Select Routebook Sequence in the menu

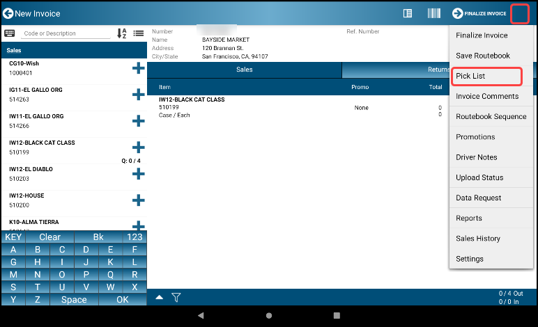[491, 116]
